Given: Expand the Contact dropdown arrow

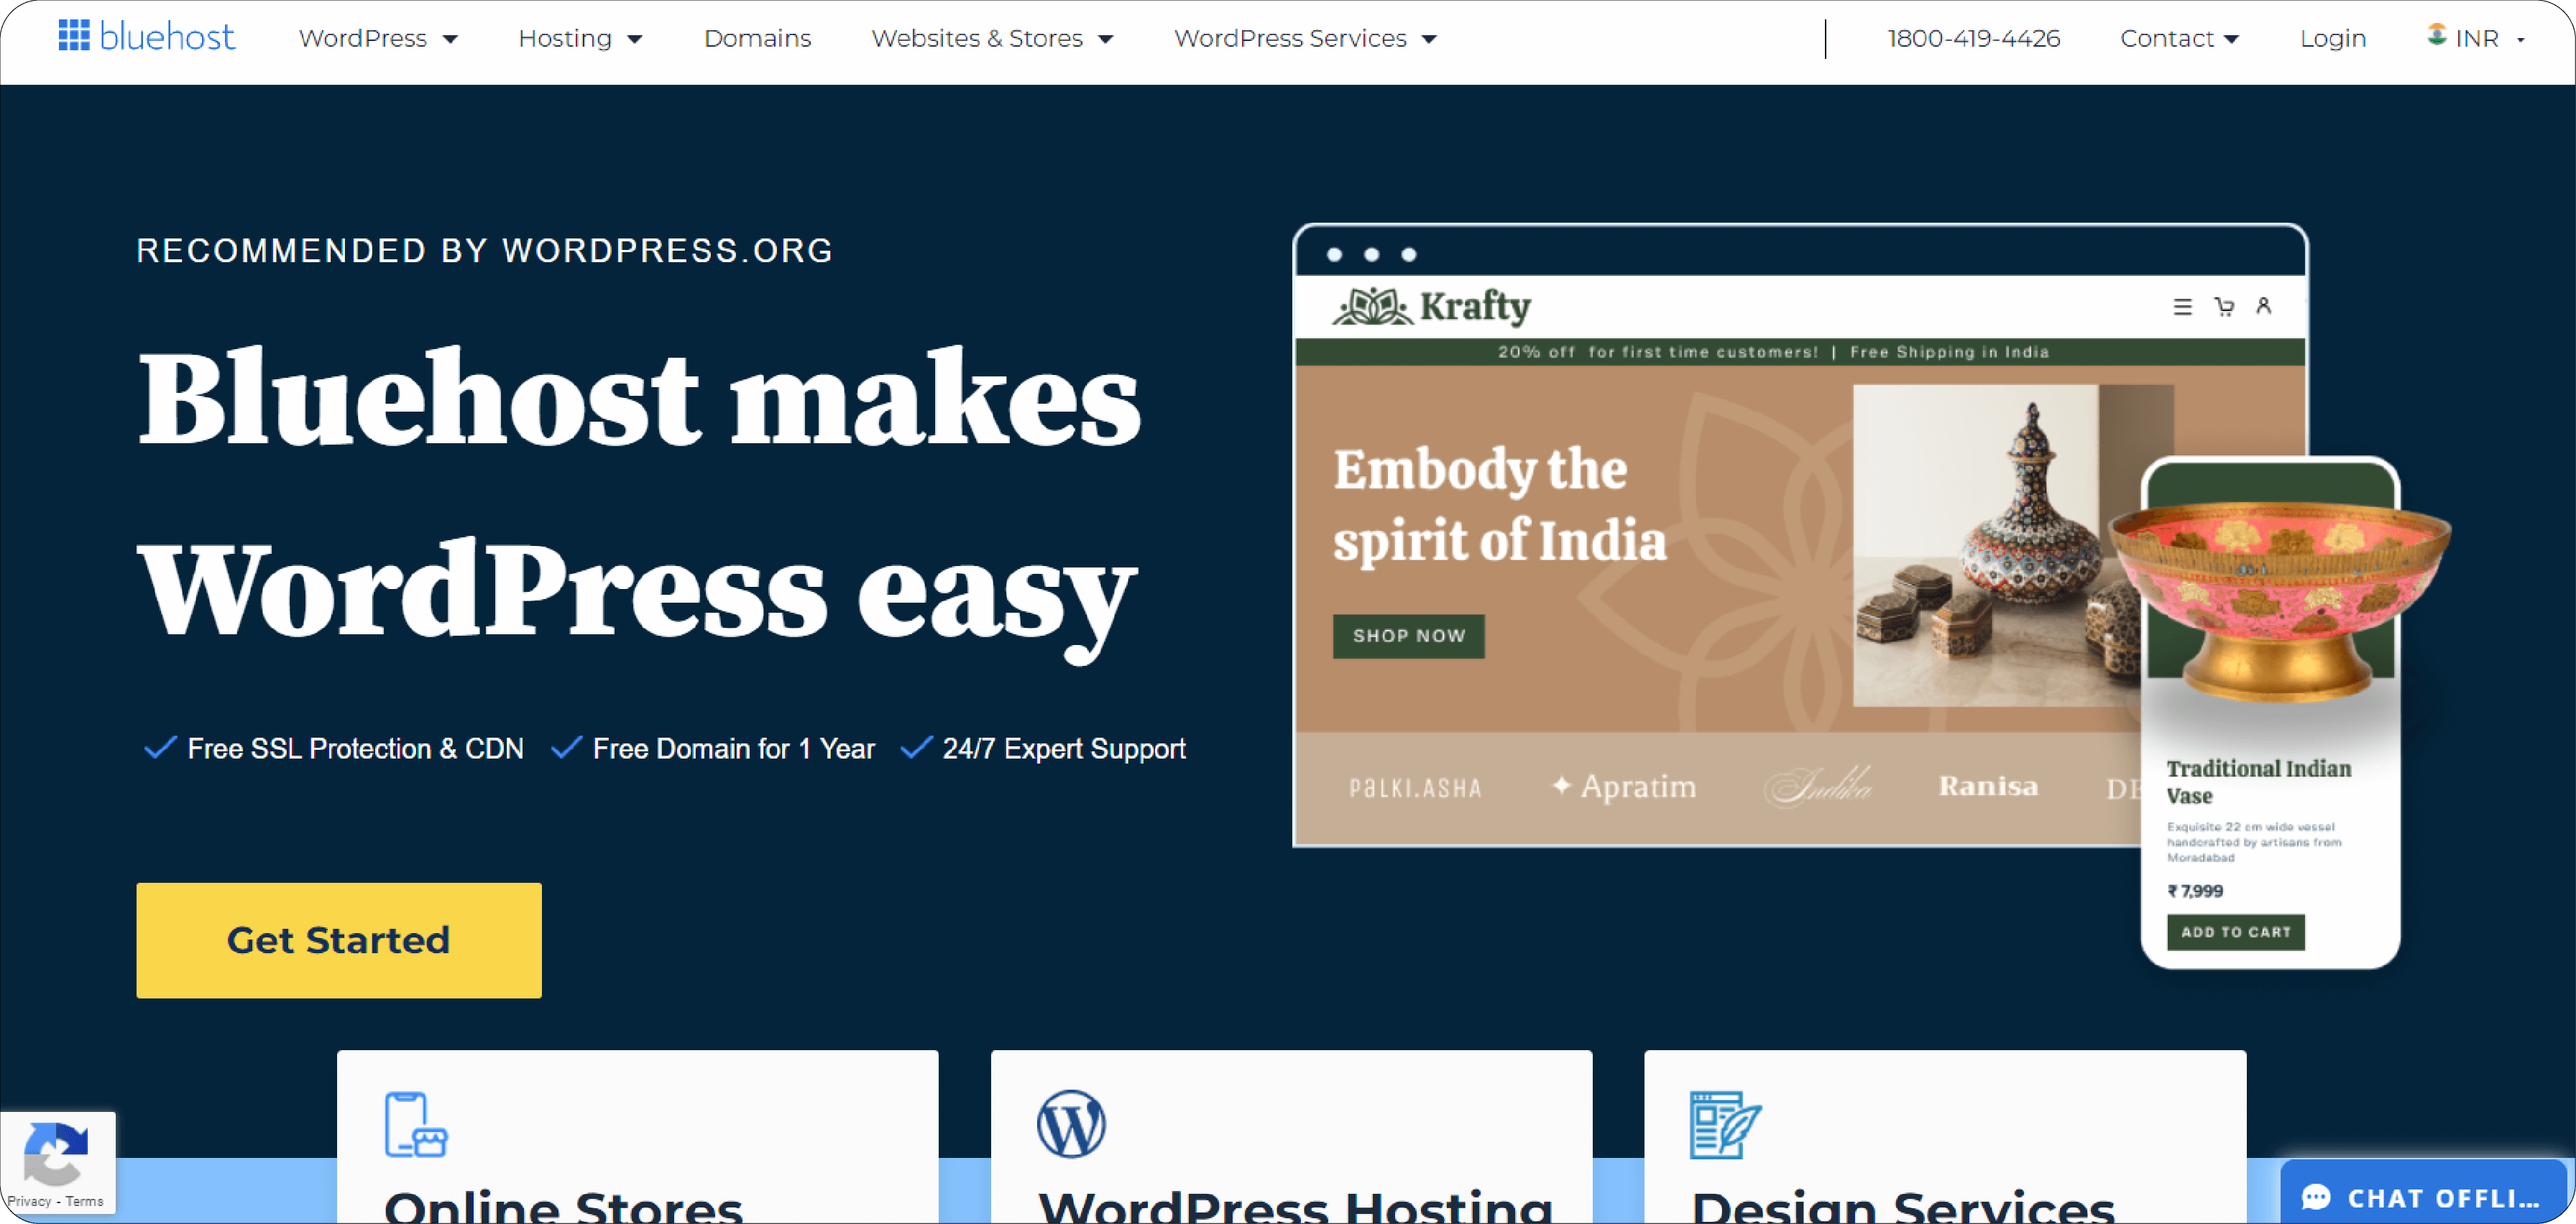Looking at the screenshot, I should [x=2231, y=39].
